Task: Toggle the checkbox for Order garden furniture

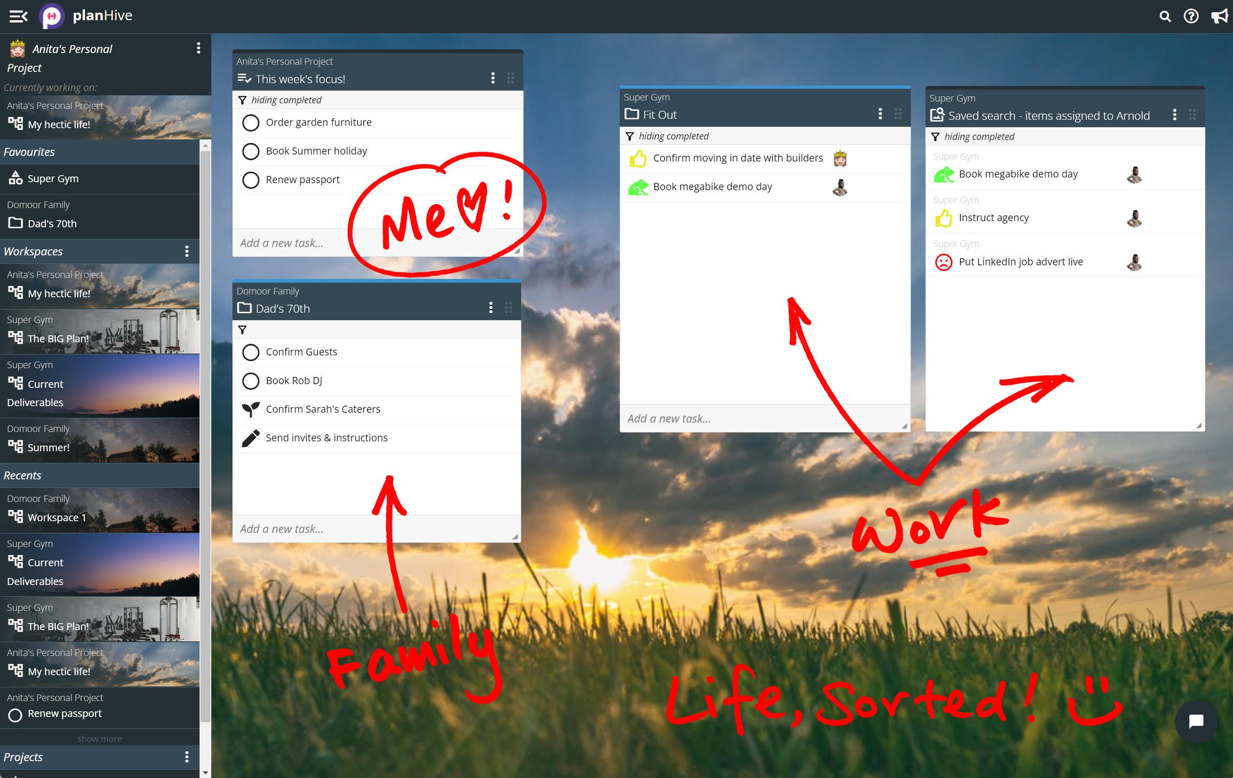Action: pyautogui.click(x=250, y=122)
